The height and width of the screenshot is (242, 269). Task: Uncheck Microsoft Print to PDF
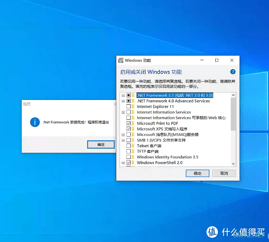pyautogui.click(x=128, y=123)
